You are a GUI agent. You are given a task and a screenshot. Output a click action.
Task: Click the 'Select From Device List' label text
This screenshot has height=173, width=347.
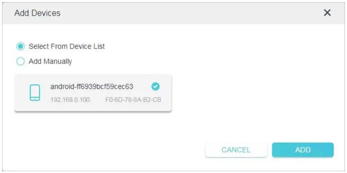coord(67,47)
